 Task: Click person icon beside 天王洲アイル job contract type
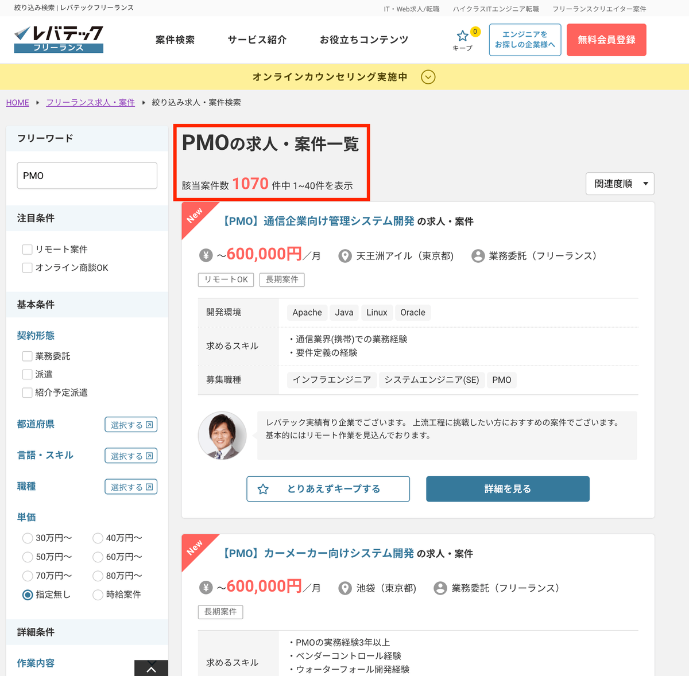[478, 256]
